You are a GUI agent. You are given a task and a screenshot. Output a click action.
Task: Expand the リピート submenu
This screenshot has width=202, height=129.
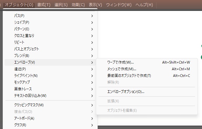coord(50,42)
